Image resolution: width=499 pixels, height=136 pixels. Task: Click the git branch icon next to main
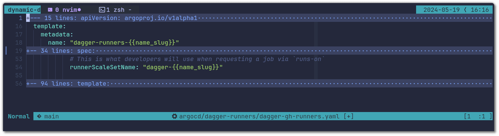39,116
